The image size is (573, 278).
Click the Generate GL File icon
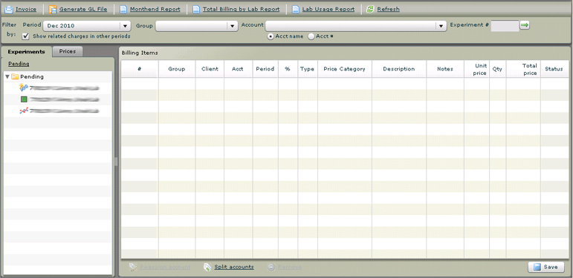[x=53, y=10]
